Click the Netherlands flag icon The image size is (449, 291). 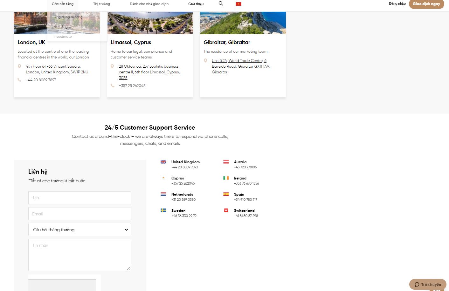coord(163,194)
